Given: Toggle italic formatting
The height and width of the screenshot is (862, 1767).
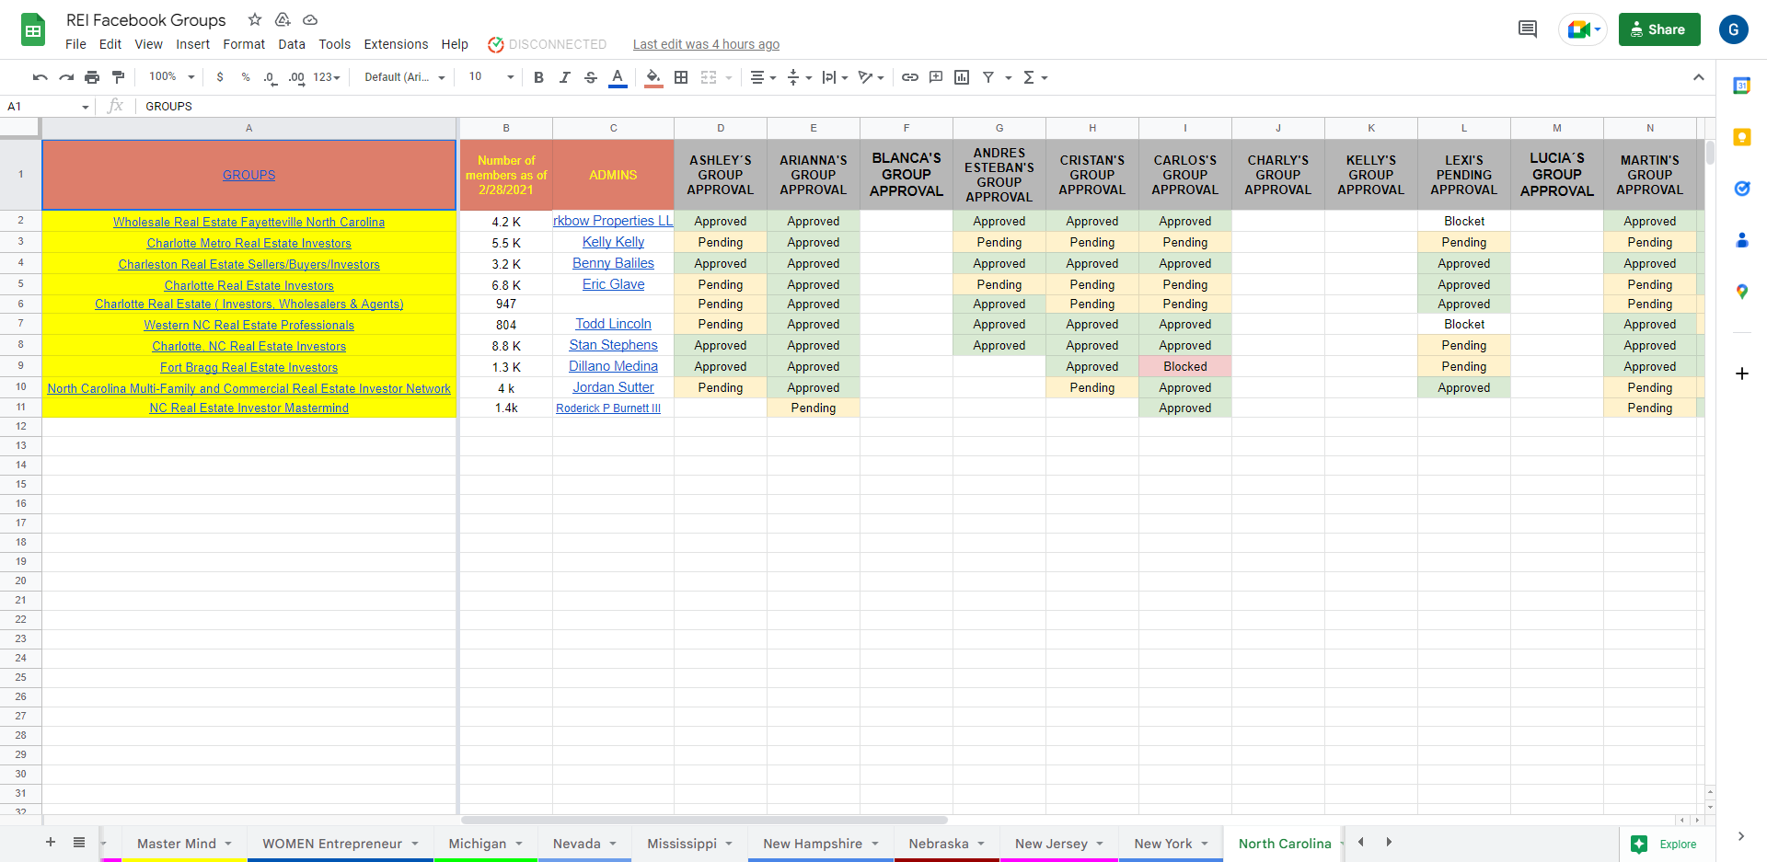Looking at the screenshot, I should (x=565, y=77).
